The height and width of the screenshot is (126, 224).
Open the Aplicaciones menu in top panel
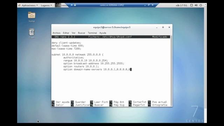click(x=28, y=5)
